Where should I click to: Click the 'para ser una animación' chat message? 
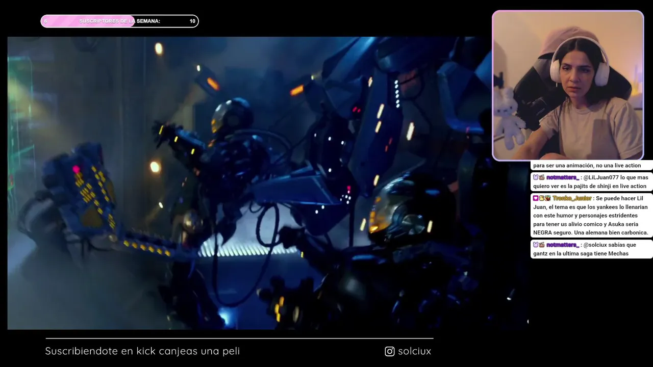point(587,165)
